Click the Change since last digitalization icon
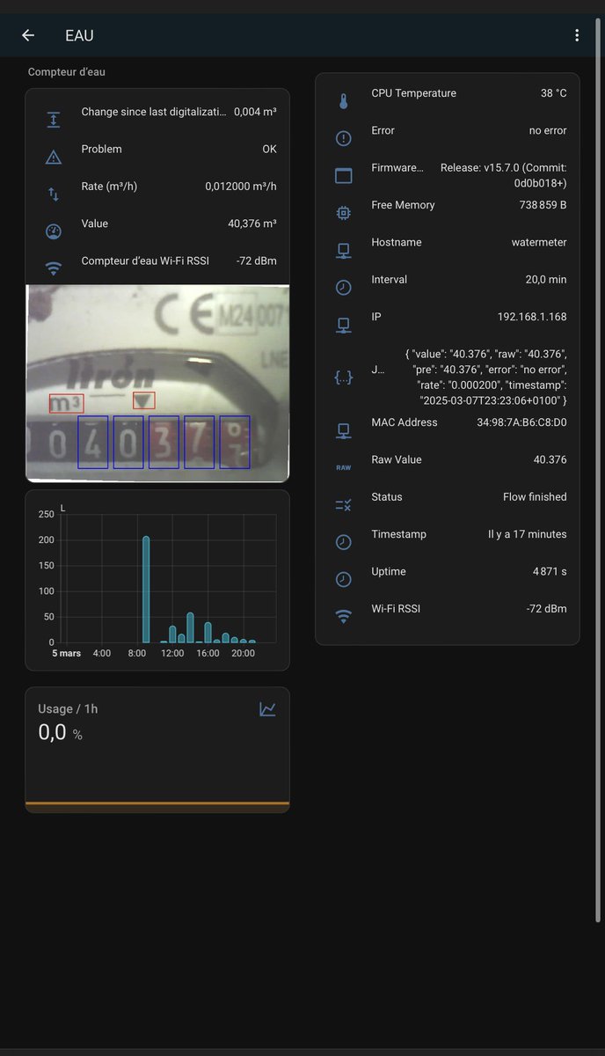Screen dimensions: 605x1056 click(x=54, y=120)
